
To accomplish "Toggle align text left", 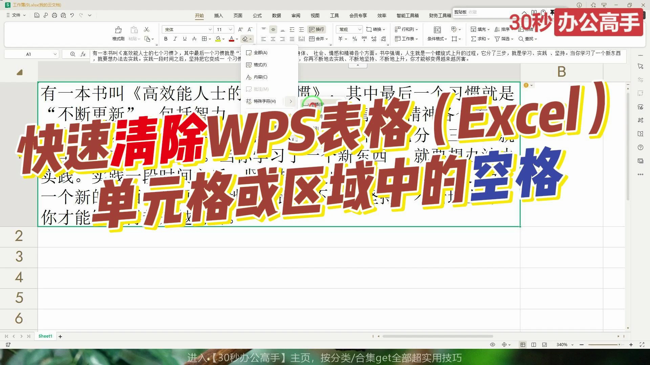I will 263,39.
